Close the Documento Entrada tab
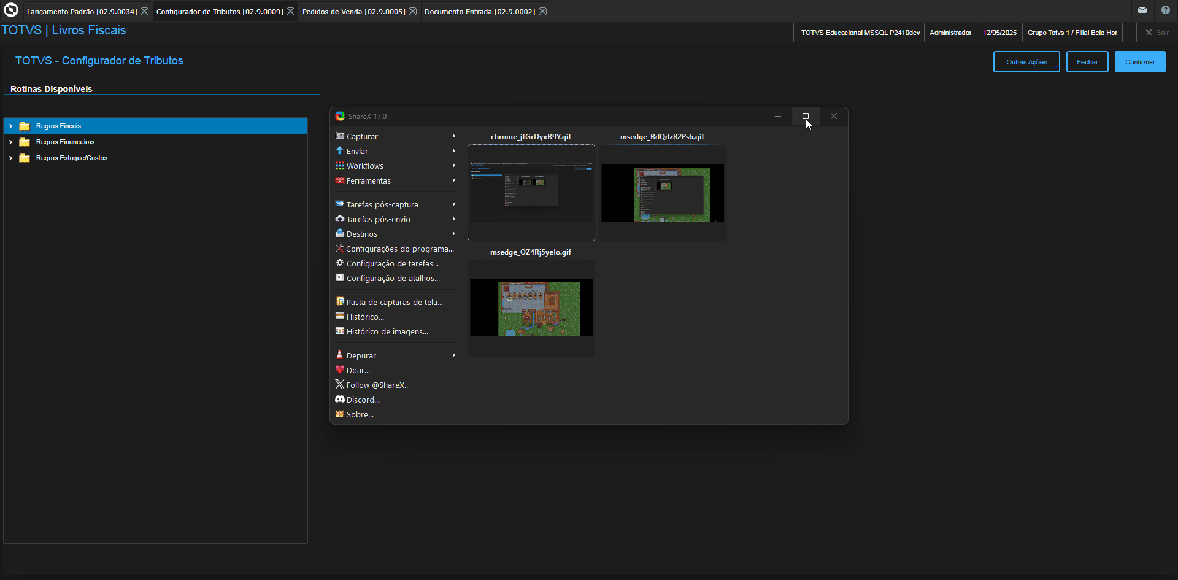The image size is (1178, 580). 543,11
